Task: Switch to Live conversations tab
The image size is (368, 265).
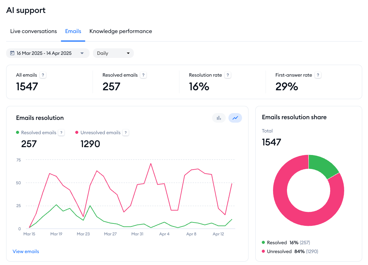Action: 33,31
